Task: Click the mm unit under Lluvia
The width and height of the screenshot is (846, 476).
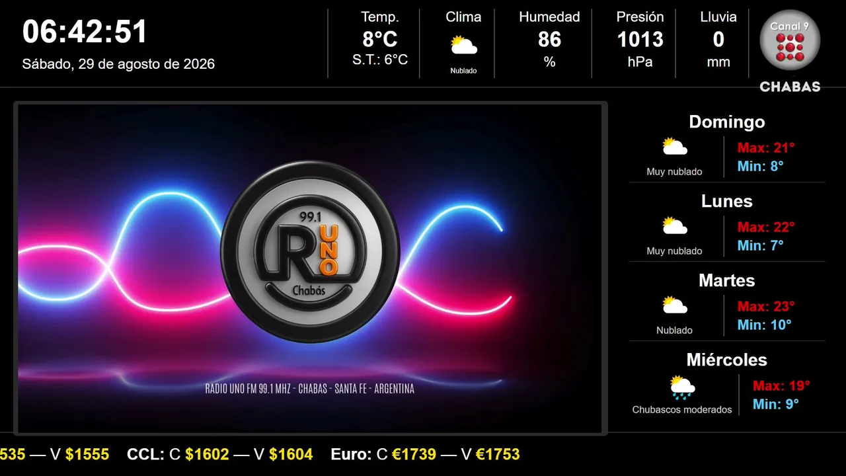Action: tap(718, 63)
